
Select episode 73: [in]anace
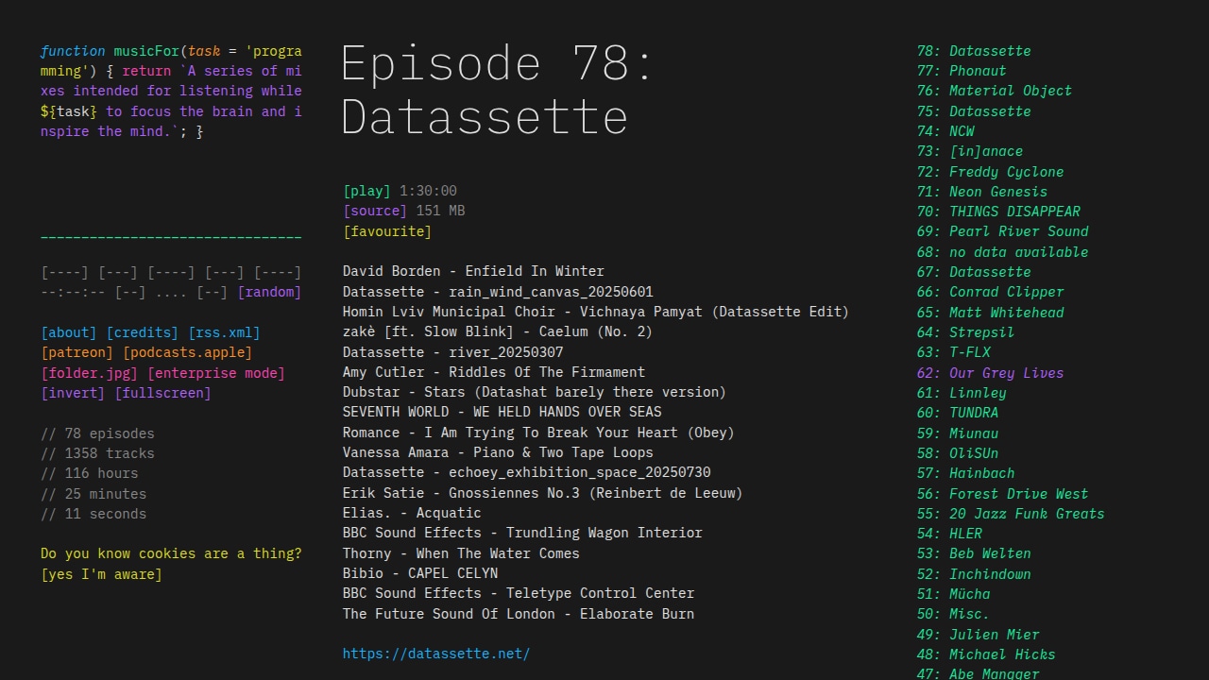(969, 151)
